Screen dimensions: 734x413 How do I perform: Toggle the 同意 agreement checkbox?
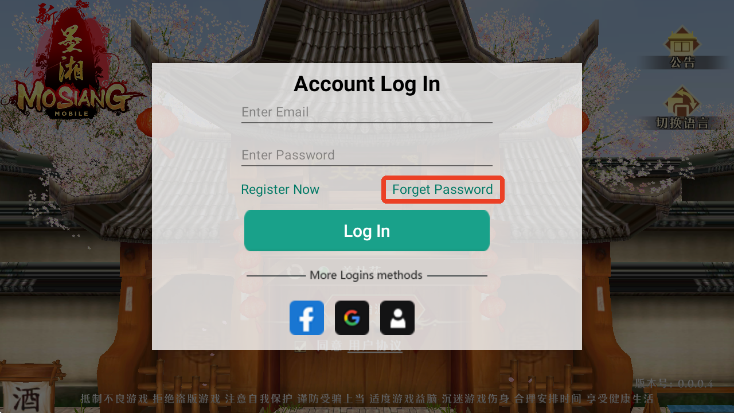pos(300,346)
